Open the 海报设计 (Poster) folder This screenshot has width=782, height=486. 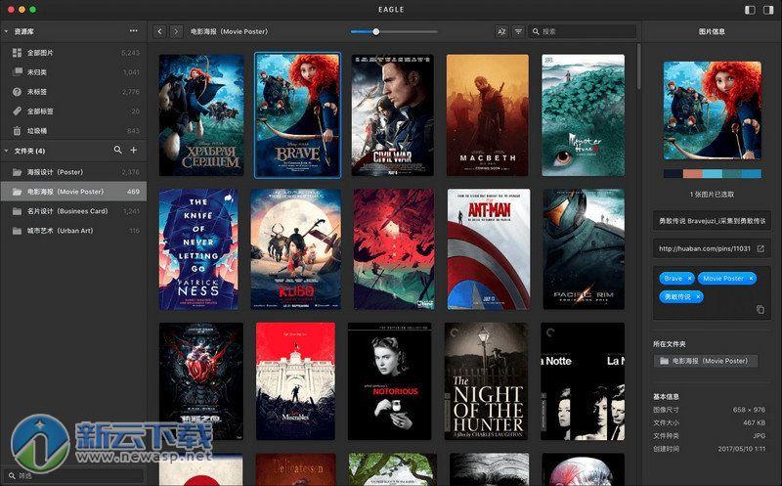point(73,172)
